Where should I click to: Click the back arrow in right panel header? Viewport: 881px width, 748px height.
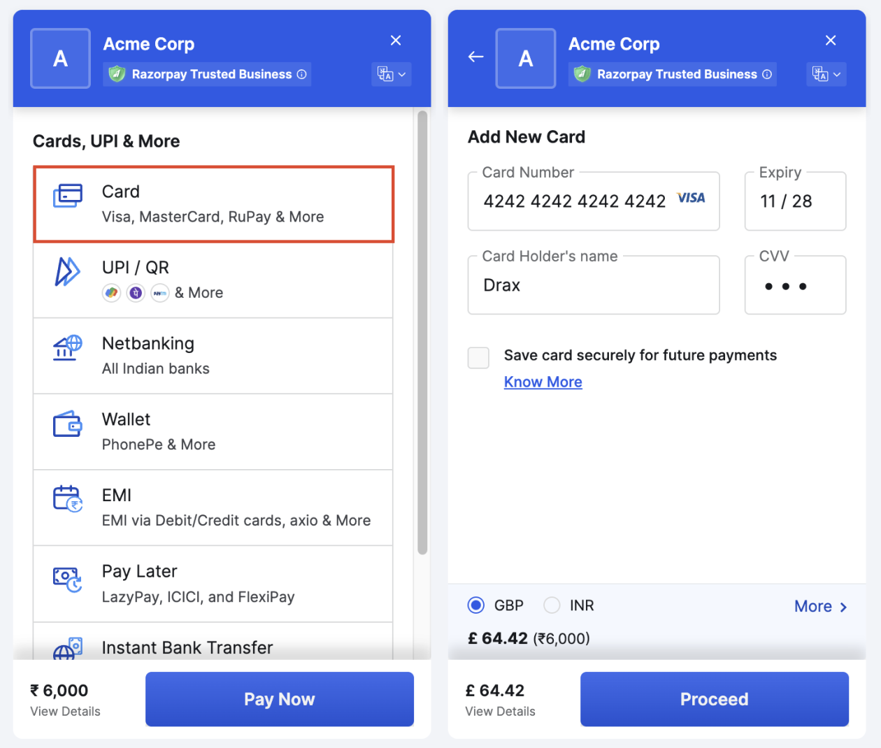point(476,57)
